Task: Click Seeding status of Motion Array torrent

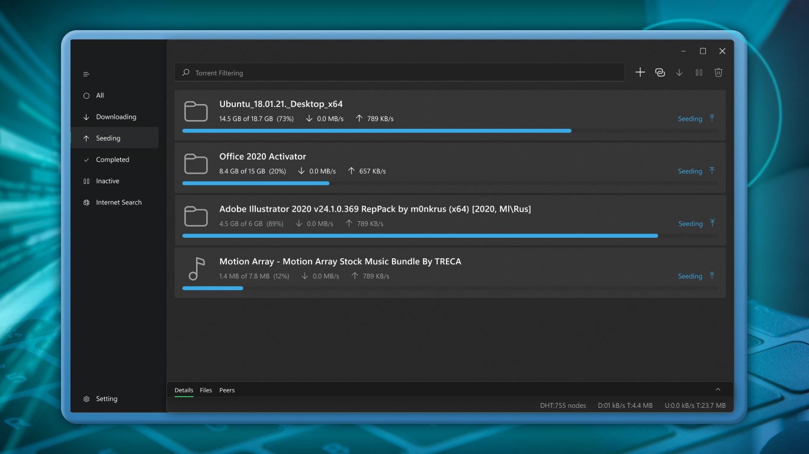Action: point(690,276)
